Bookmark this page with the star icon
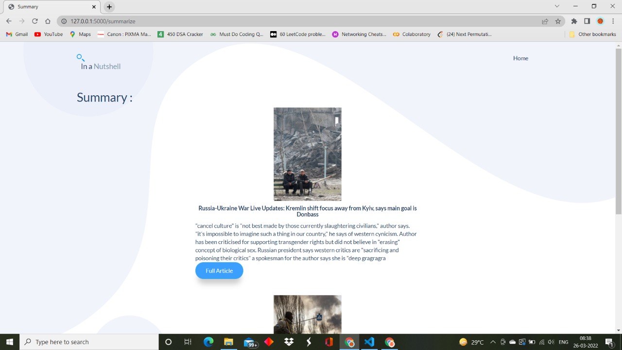Screen dimensions: 622x350 coord(558,21)
